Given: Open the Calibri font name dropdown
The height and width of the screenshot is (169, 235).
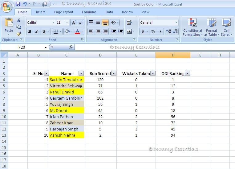Looking at the screenshot, I should 54,23.
